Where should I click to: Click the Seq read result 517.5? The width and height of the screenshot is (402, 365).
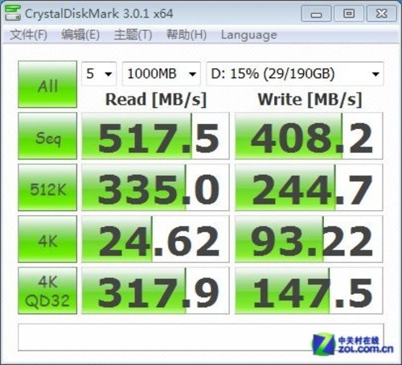(155, 136)
